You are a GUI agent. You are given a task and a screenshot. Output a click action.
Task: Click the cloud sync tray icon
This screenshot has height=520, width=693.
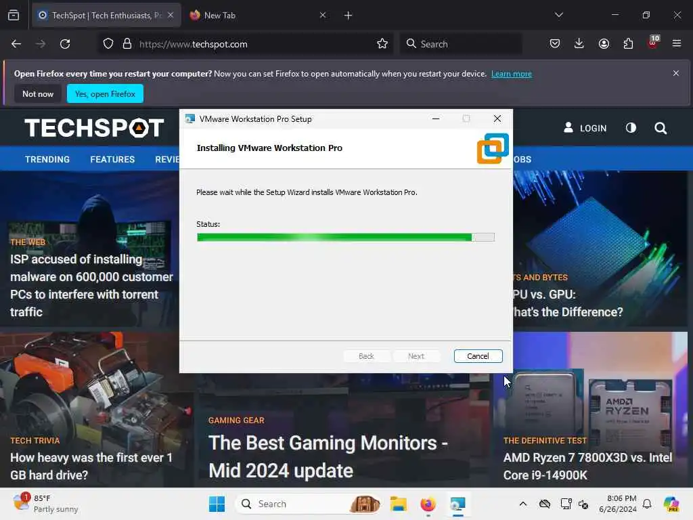[x=545, y=504]
